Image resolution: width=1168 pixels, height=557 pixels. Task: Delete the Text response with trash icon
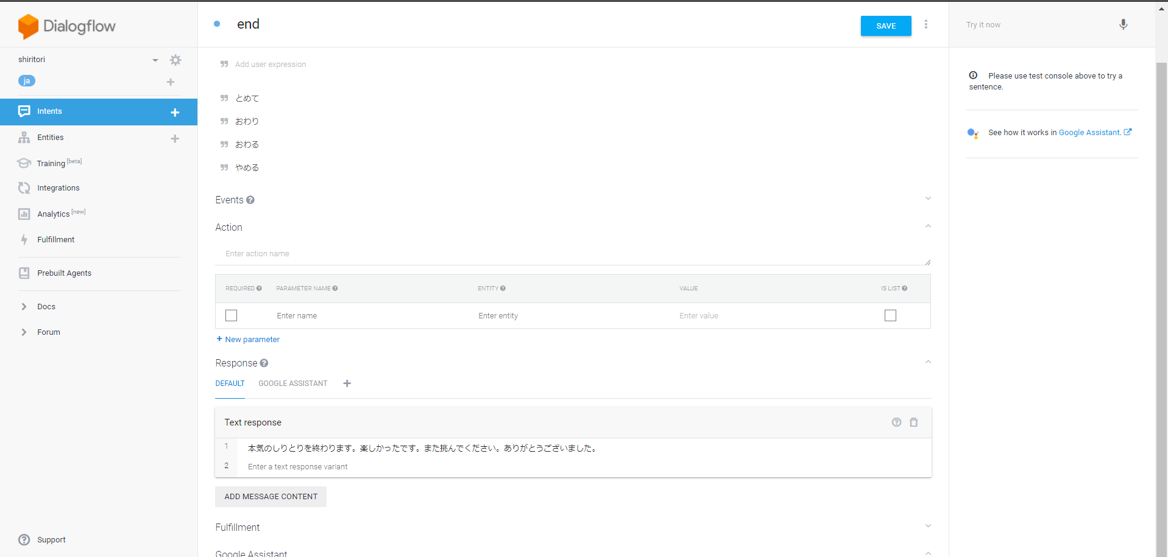(913, 422)
